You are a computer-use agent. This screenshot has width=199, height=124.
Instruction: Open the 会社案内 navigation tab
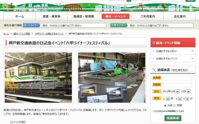(x=180, y=16)
